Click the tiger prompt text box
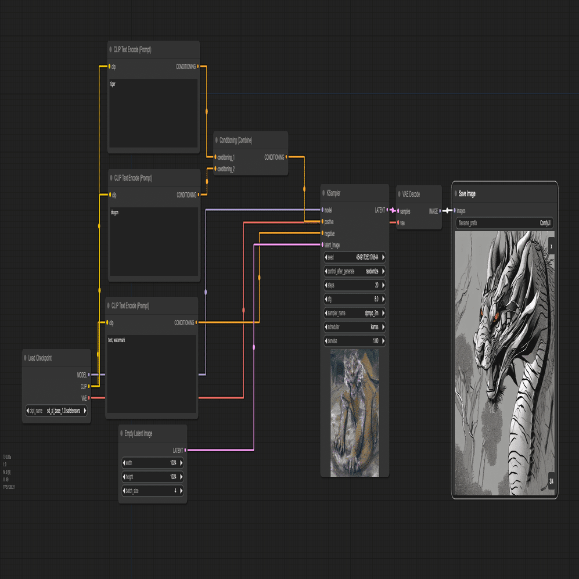This screenshot has height=579, width=579. click(x=153, y=113)
